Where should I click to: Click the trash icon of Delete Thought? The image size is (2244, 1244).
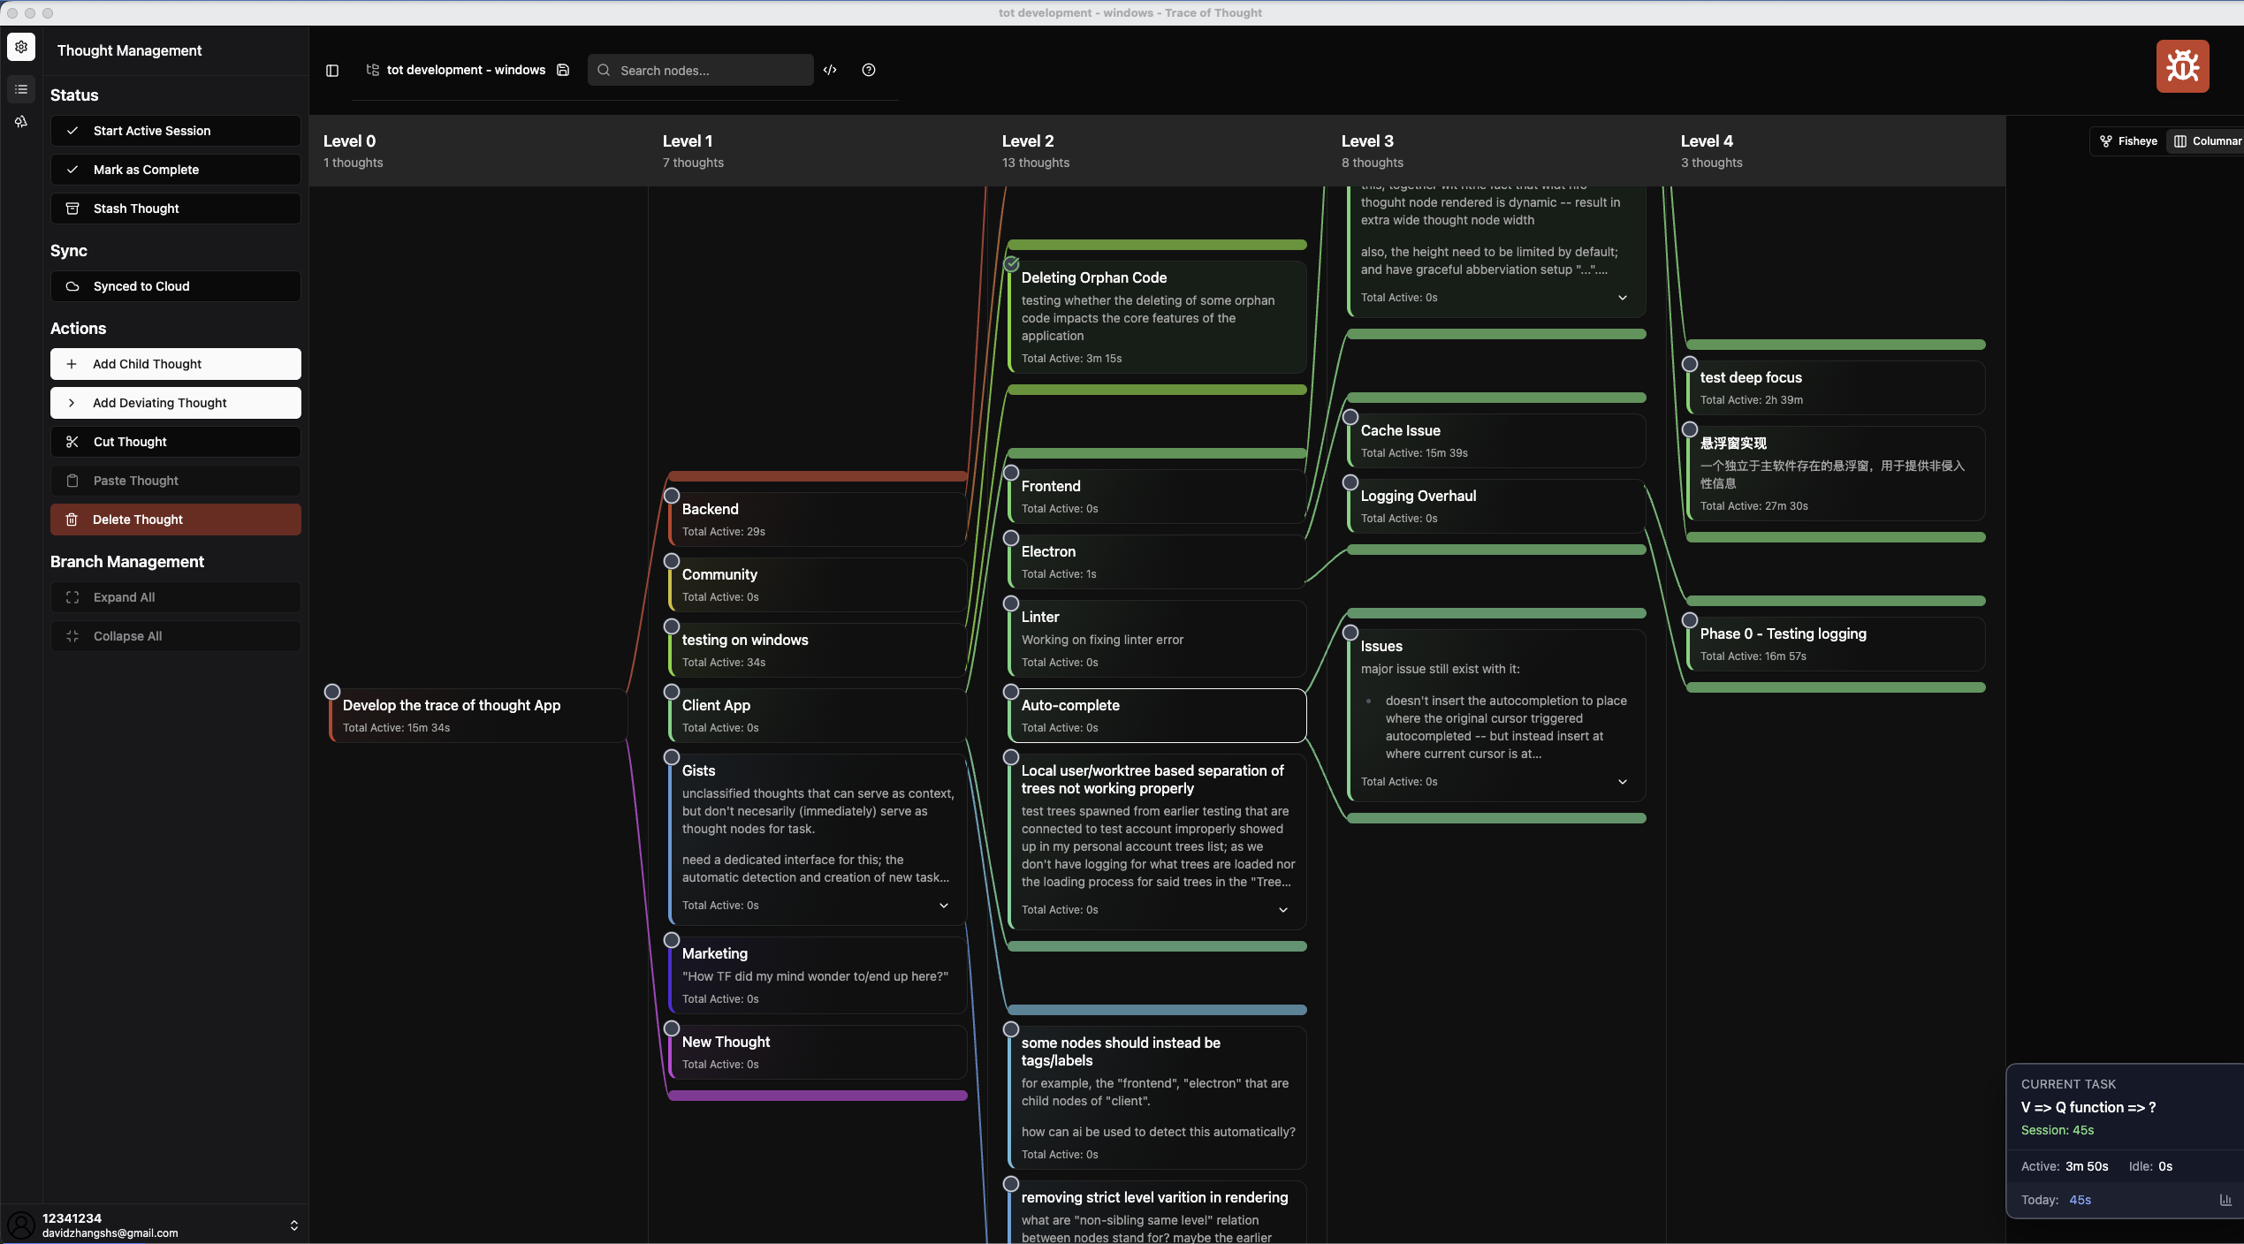[72, 520]
